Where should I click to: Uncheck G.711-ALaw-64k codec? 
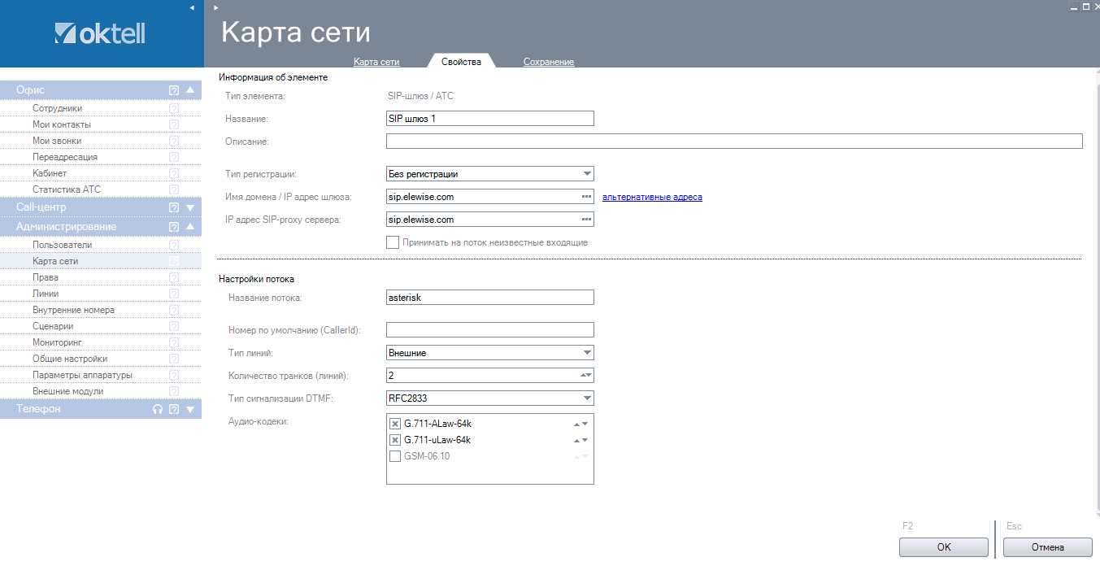(395, 424)
